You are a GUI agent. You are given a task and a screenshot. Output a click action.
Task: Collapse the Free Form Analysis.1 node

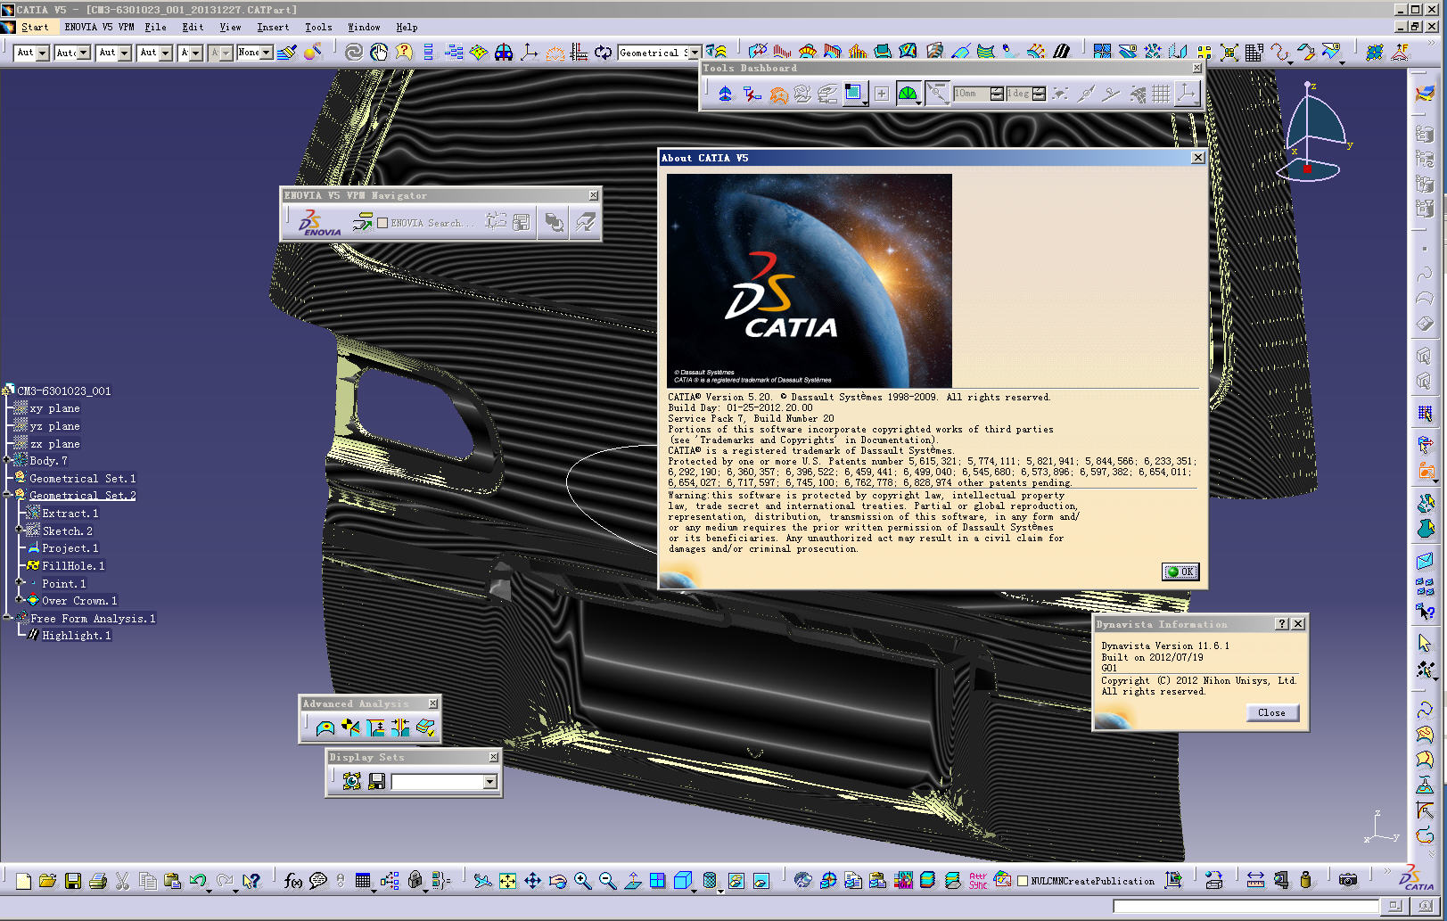coord(7,617)
